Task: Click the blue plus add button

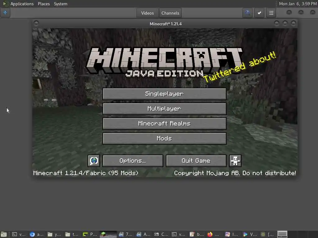Action: (5, 13)
